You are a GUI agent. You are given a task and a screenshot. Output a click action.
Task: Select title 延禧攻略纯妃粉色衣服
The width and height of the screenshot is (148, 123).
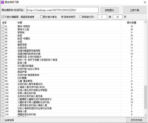click(29, 54)
